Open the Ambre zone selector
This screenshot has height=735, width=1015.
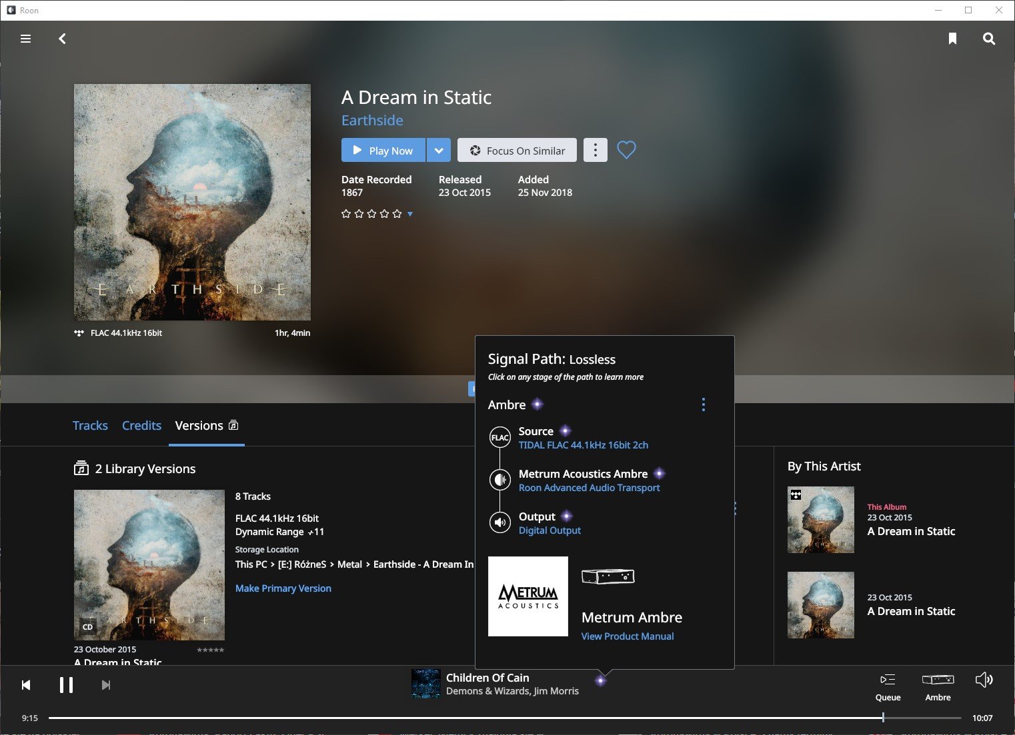938,687
